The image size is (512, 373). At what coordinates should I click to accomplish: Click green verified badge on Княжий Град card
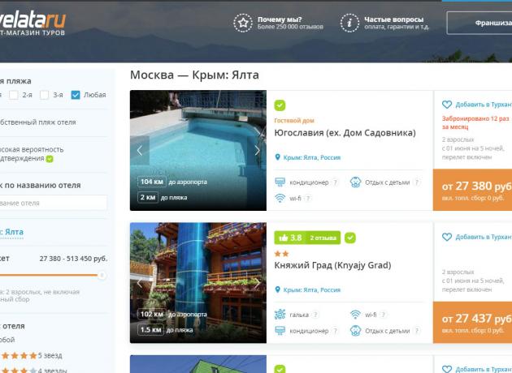click(350, 238)
